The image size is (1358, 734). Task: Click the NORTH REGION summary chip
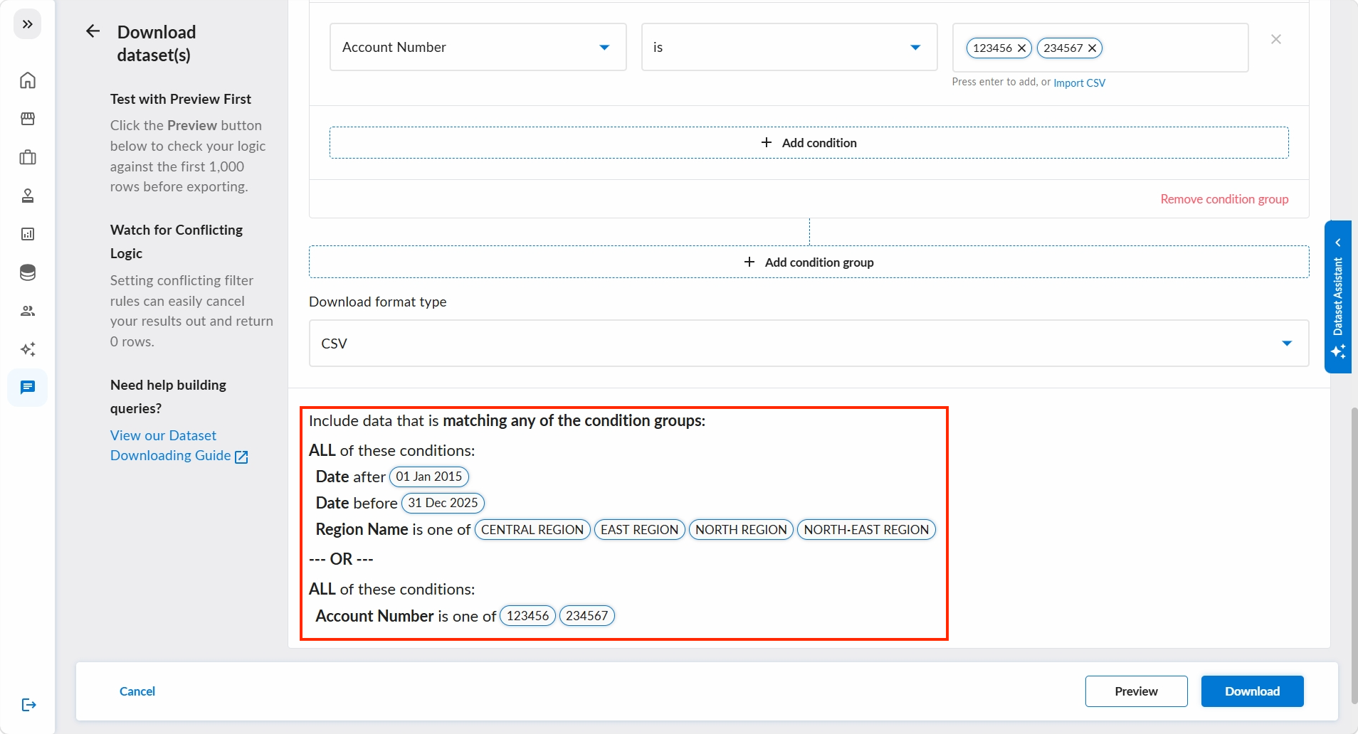(741, 530)
